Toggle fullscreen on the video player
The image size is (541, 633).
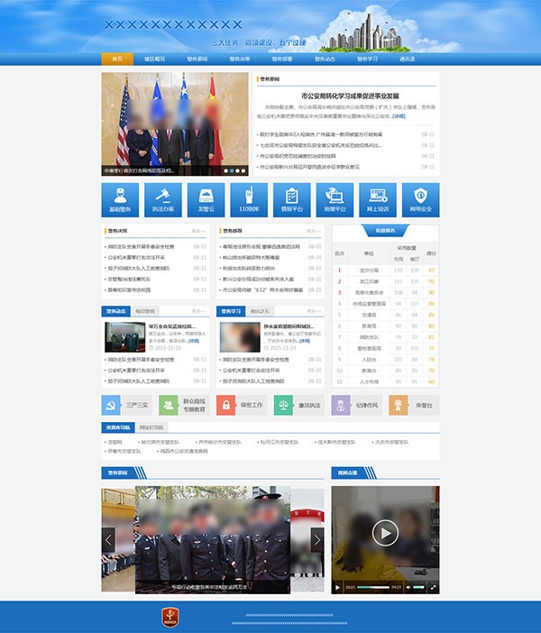[x=433, y=587]
